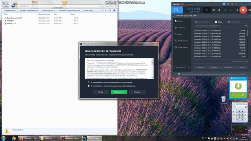Viewport: 251px width, 141px height.
Task: Collapse Bandicam using the arrow beside the resolution bar
Action: 250,16
